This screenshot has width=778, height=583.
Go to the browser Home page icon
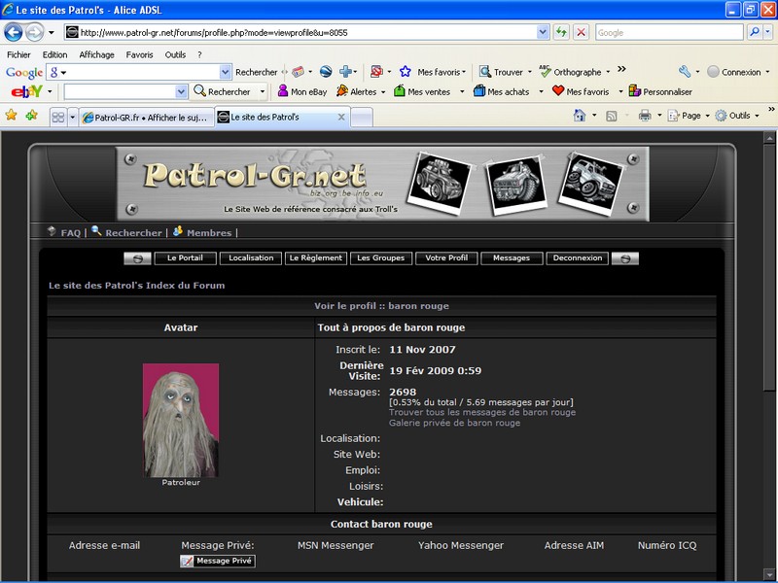click(580, 116)
